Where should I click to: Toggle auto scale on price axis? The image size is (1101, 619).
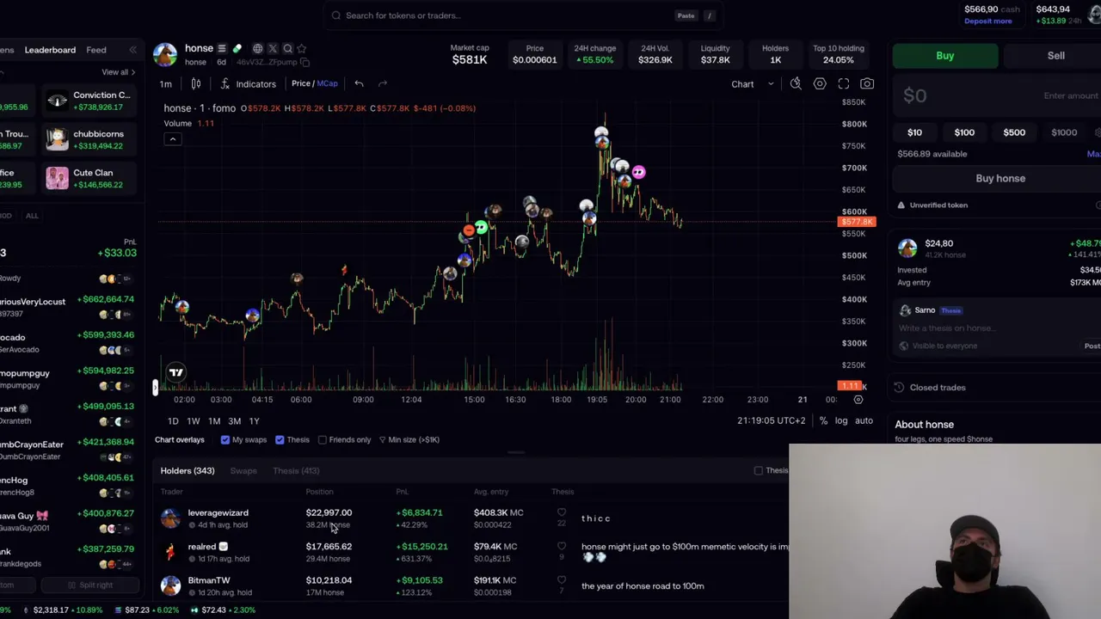coord(864,420)
